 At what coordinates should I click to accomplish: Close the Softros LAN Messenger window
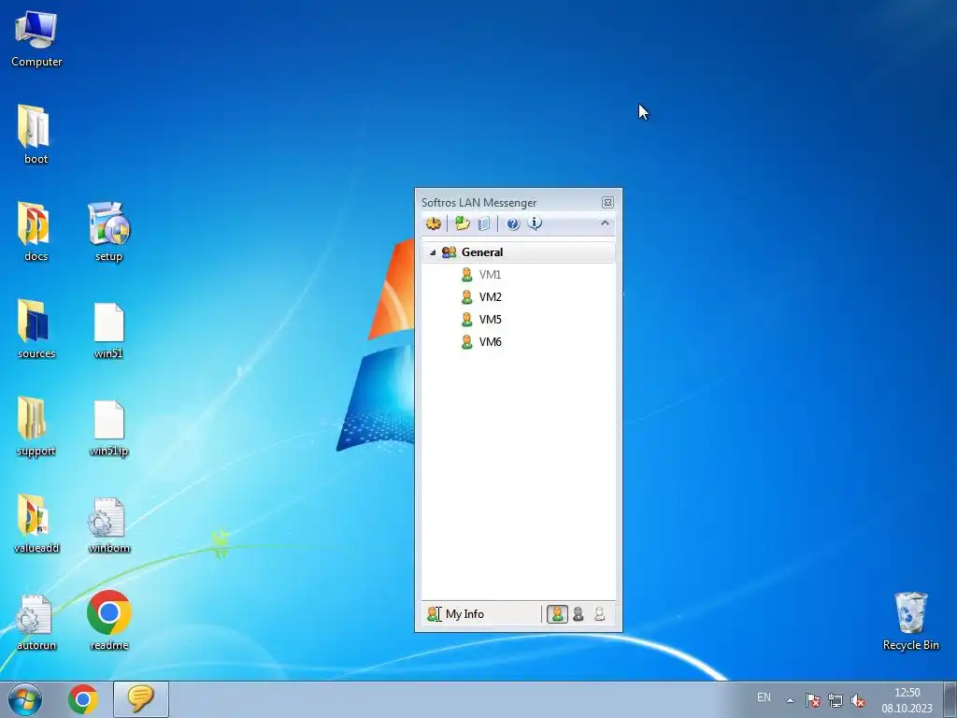tap(607, 202)
